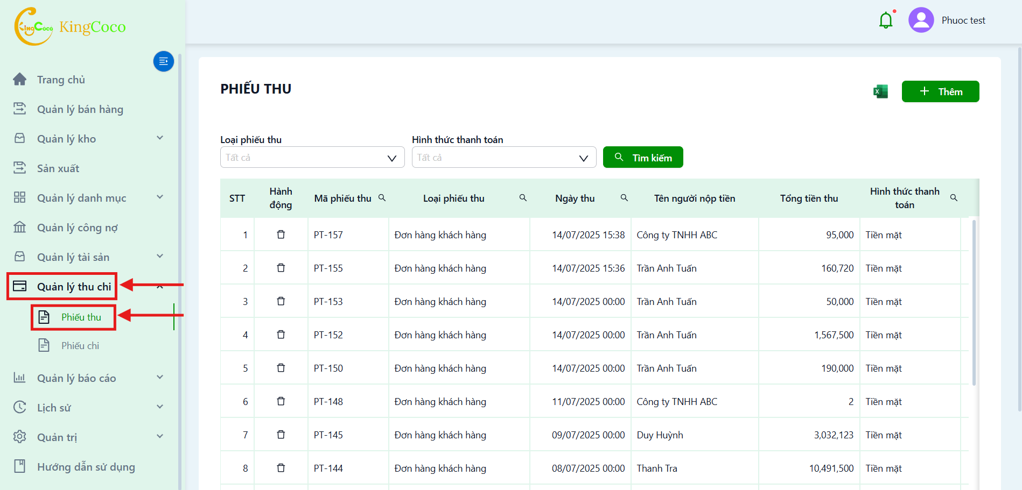
Task: Click the Tổng tiền thu column header
Action: [x=809, y=198]
